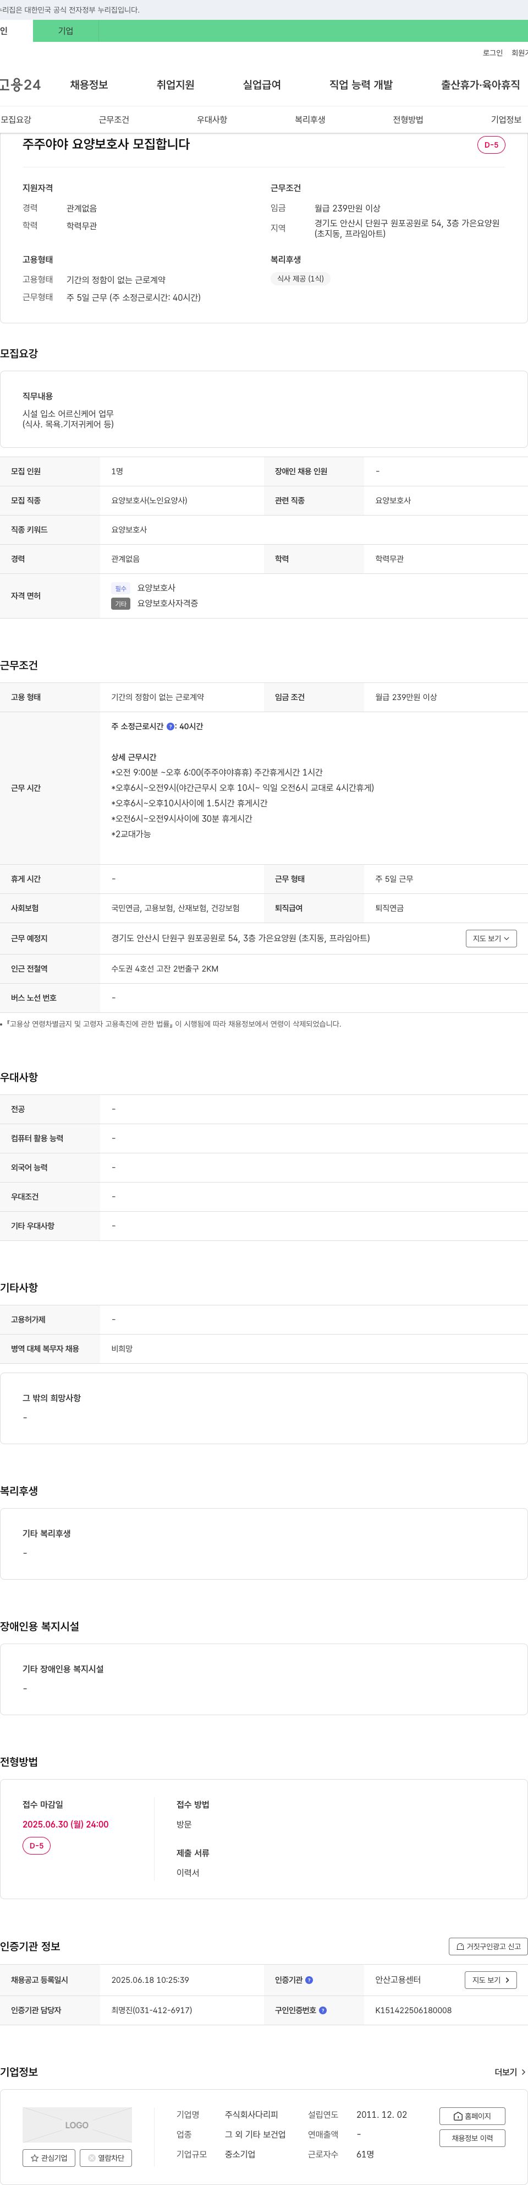Click 제출 서류 value 이력서
The height and width of the screenshot is (2185, 528).
tap(188, 1873)
